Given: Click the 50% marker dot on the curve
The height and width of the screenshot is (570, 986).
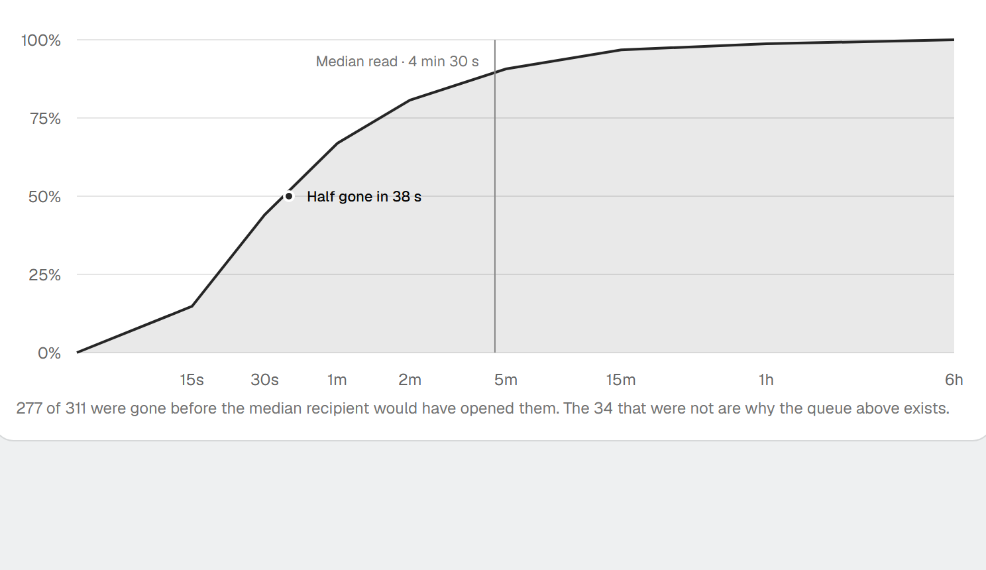Looking at the screenshot, I should [x=289, y=196].
